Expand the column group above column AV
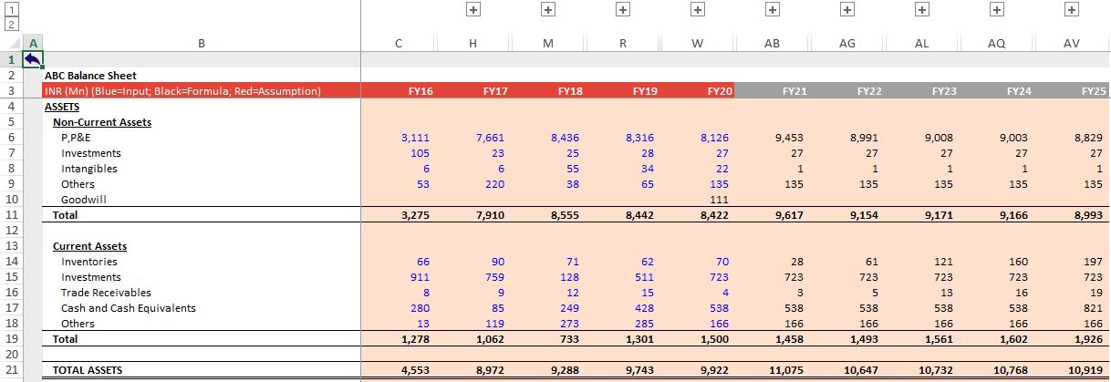 click(1071, 9)
